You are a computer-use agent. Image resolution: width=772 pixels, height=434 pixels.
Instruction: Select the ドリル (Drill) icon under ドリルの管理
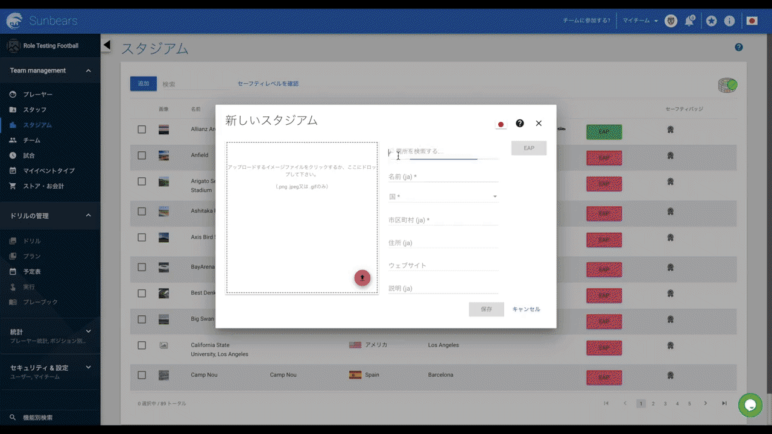(14, 241)
